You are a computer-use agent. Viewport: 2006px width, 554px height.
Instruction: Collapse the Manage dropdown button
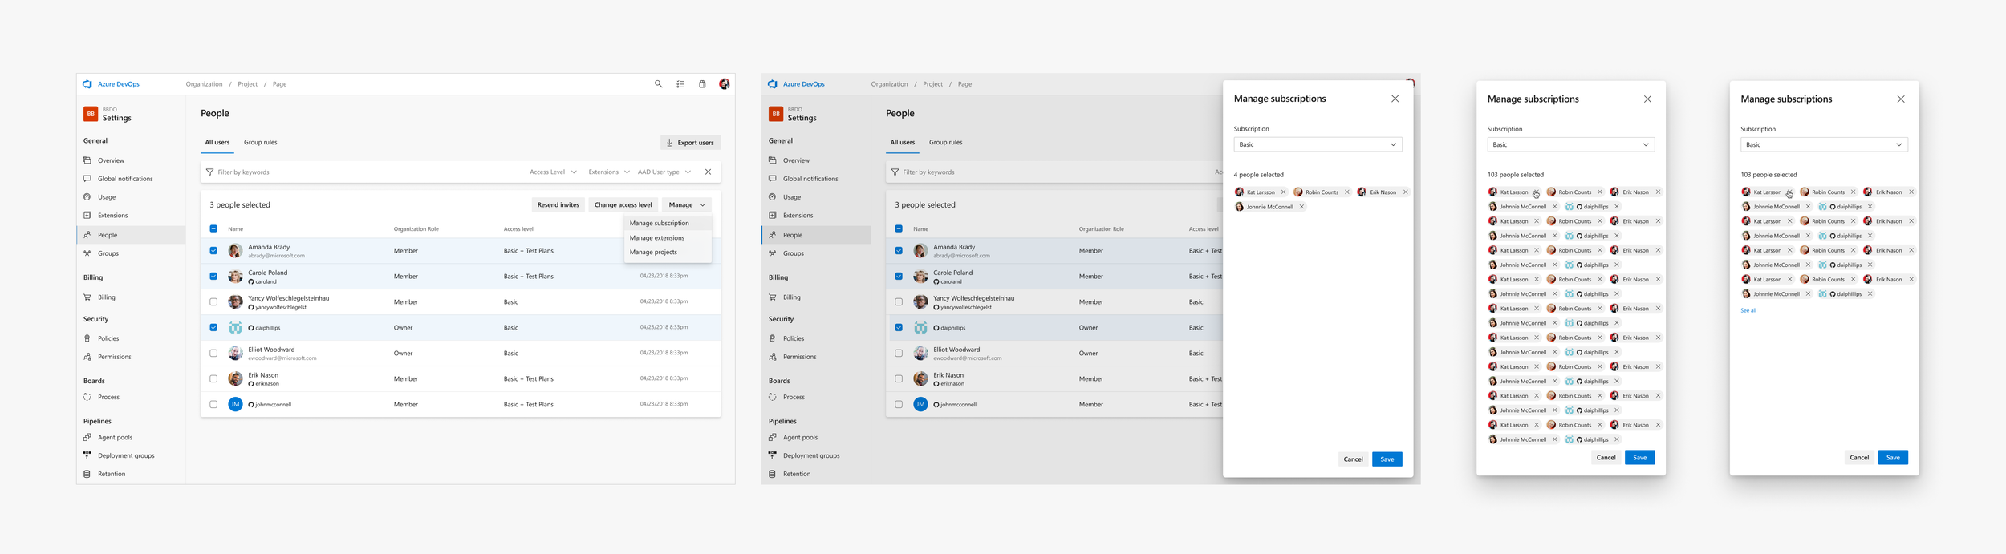click(x=687, y=205)
